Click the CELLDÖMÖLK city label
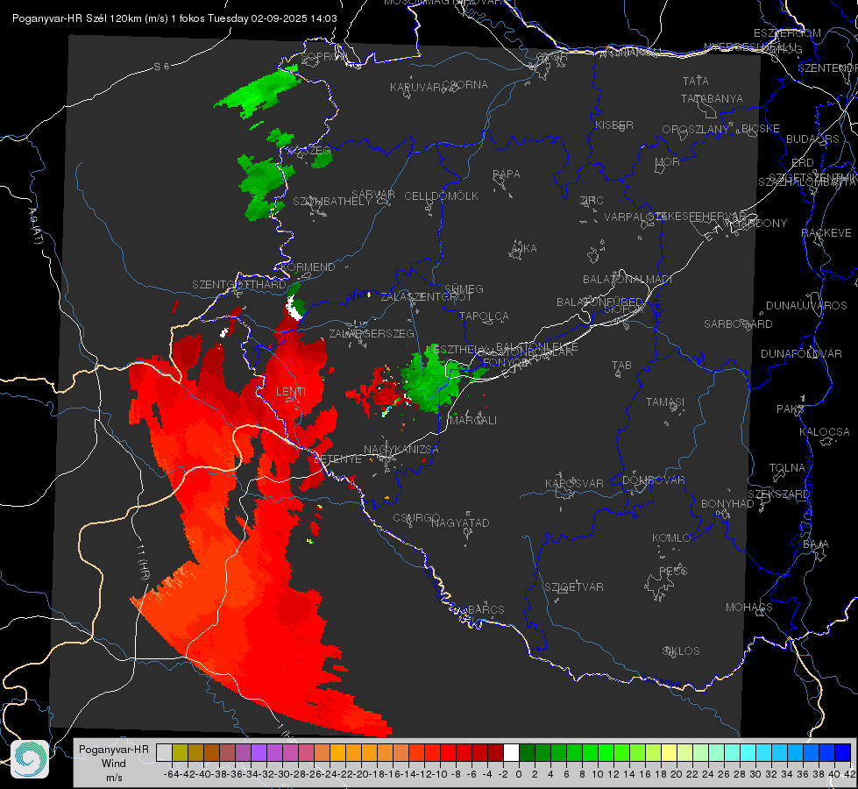 pos(442,196)
